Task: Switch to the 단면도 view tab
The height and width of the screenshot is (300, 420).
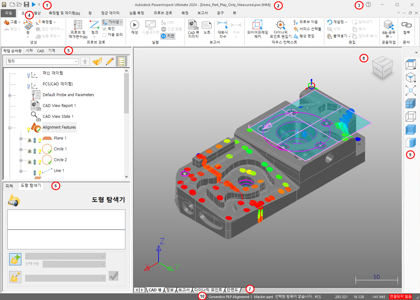Action: 232,290
